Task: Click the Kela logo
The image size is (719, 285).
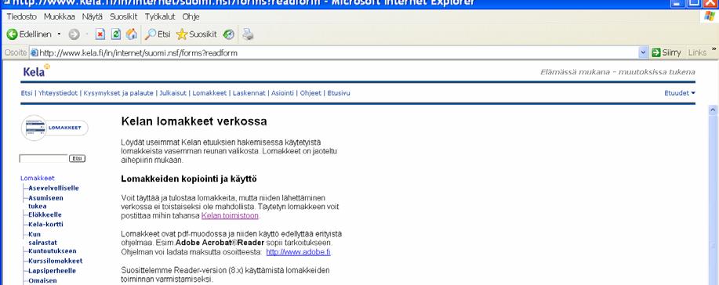Action: (36, 71)
